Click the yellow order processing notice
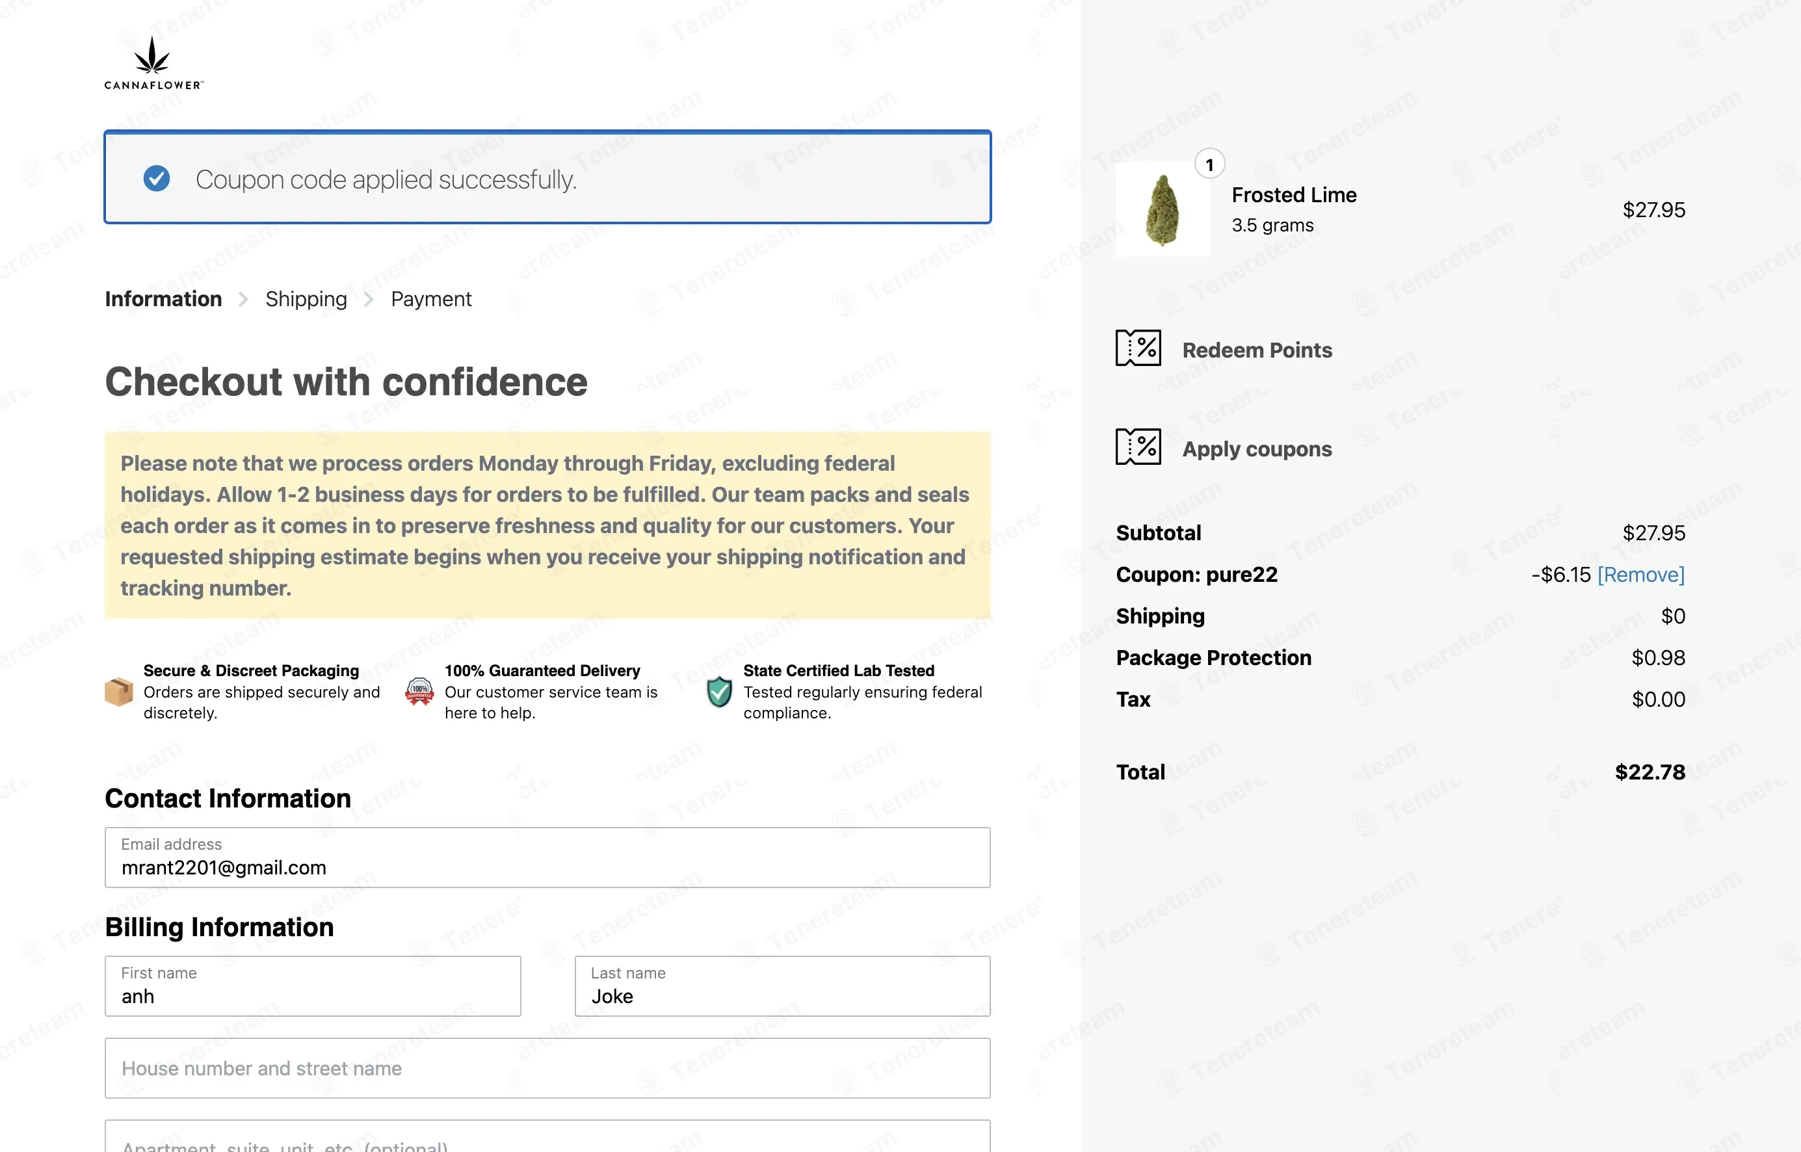Screen dimensions: 1801x1152 tap(547, 525)
